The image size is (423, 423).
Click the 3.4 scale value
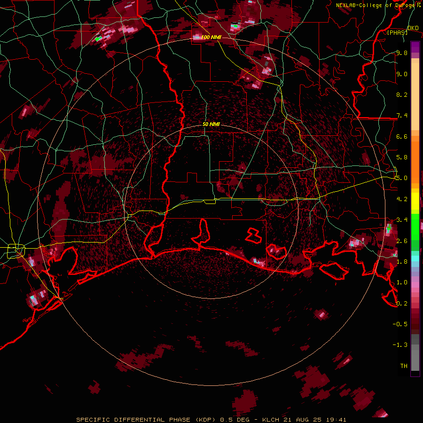pyautogui.click(x=402, y=219)
